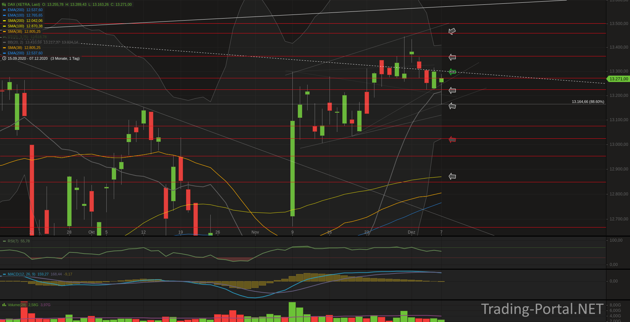Click the 13.400,00 price axis label

point(619,47)
